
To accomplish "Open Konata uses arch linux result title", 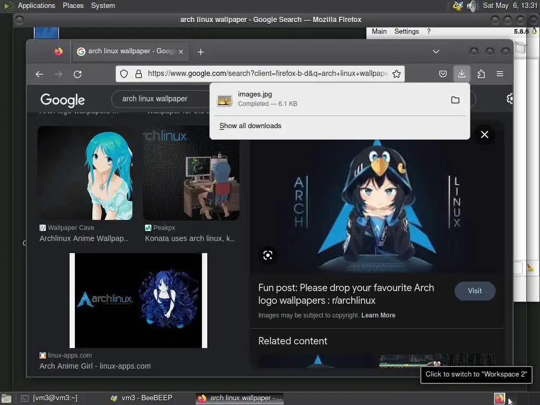I will click(x=189, y=238).
